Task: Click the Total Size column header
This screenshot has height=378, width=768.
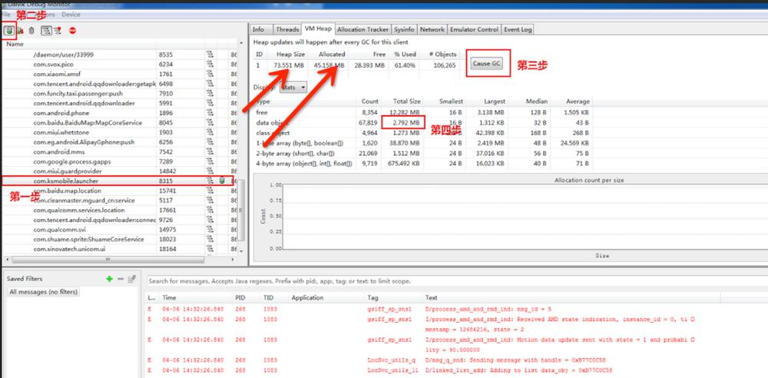Action: (406, 101)
